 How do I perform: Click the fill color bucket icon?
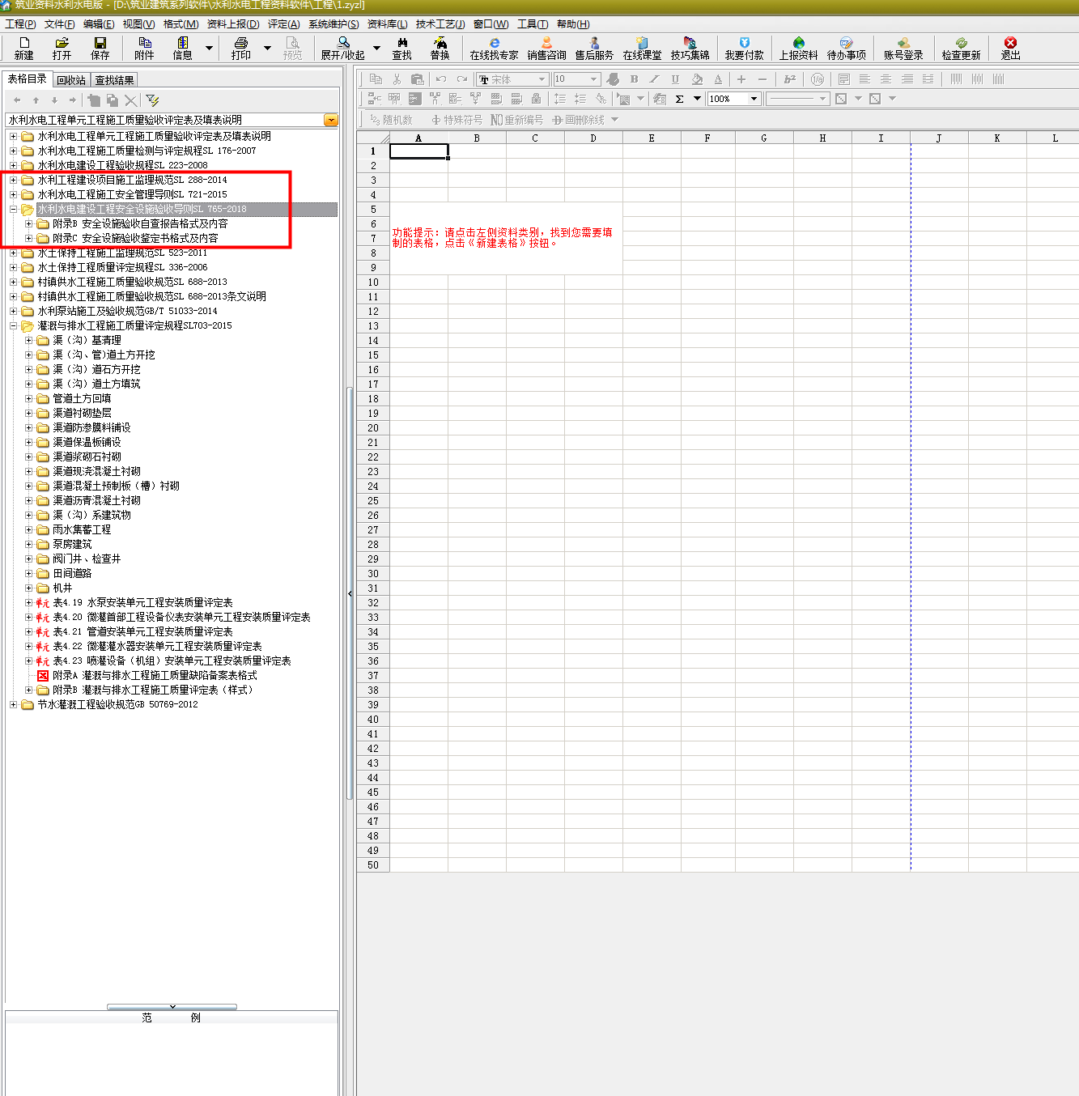point(697,79)
